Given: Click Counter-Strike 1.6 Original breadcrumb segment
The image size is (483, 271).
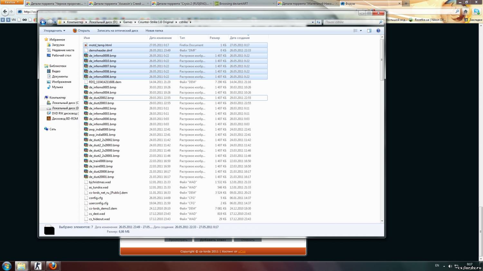Looking at the screenshot, I should point(156,22).
